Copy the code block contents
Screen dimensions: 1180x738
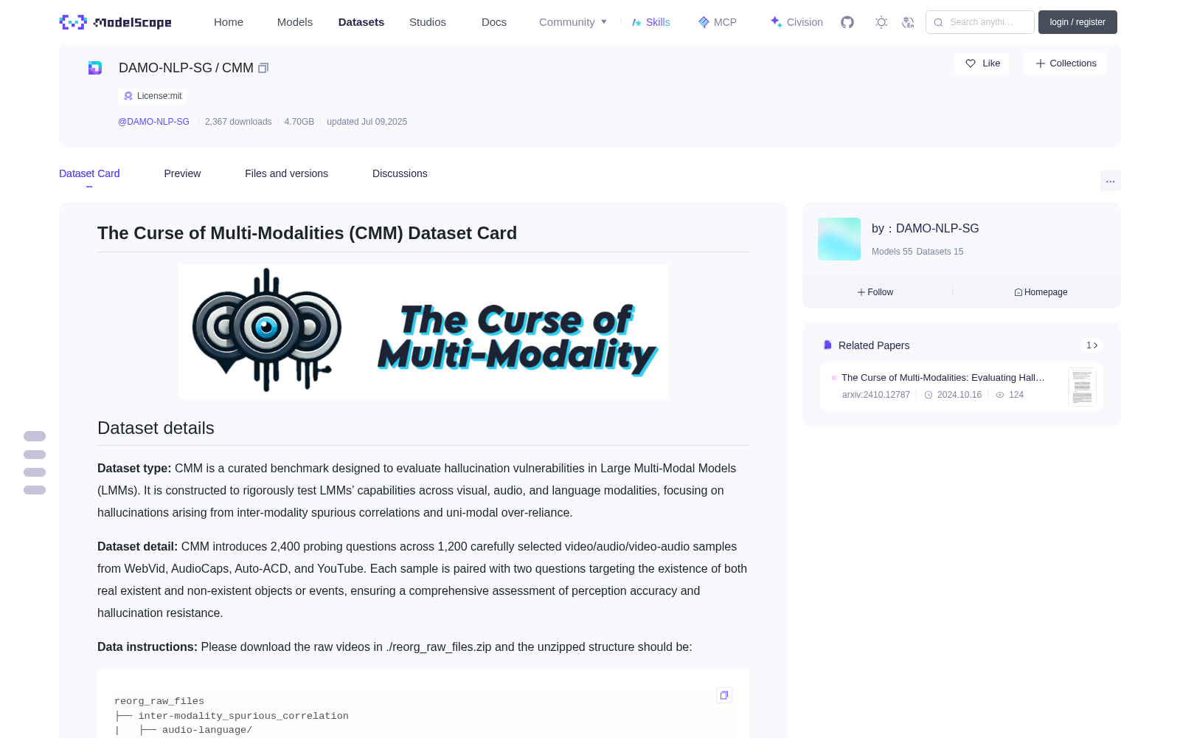[724, 695]
